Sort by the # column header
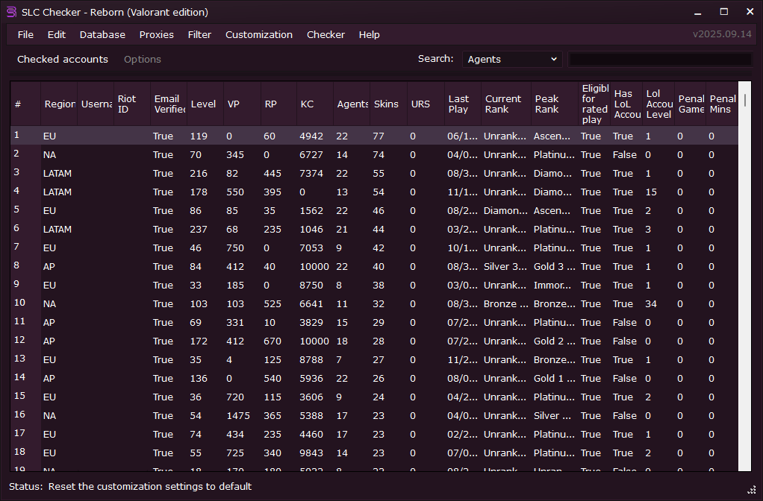 [25, 104]
